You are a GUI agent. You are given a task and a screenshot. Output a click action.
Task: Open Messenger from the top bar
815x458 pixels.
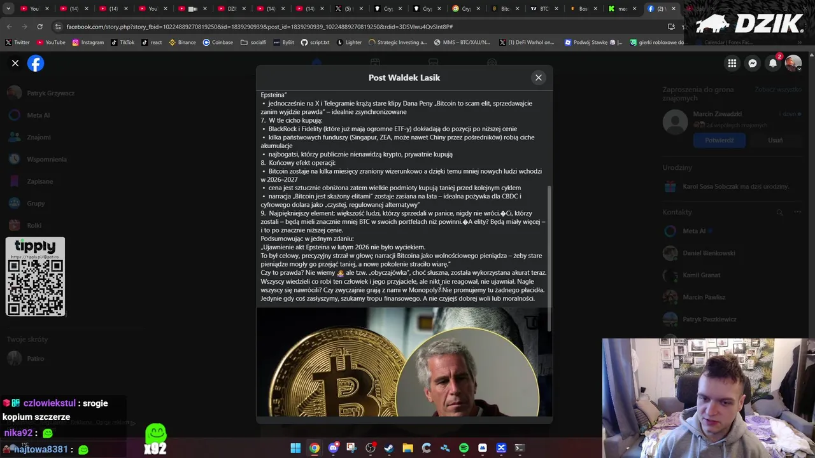(x=753, y=63)
